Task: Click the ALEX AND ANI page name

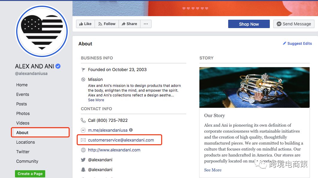Action: point(34,66)
